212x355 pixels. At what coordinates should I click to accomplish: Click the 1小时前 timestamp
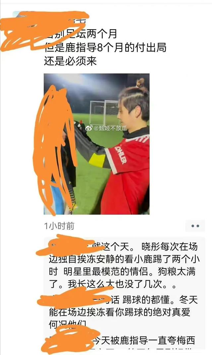pyautogui.click(x=59, y=226)
